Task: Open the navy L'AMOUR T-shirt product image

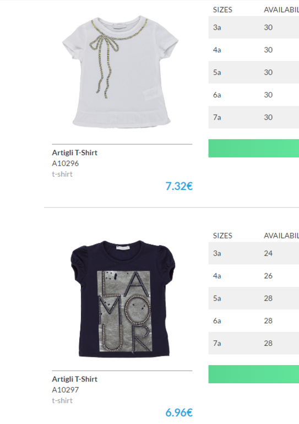Action: (123, 299)
